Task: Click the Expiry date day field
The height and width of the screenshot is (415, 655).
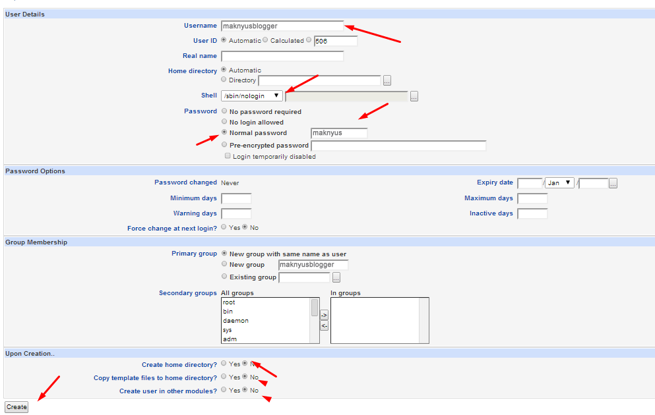Action: pyautogui.click(x=530, y=183)
